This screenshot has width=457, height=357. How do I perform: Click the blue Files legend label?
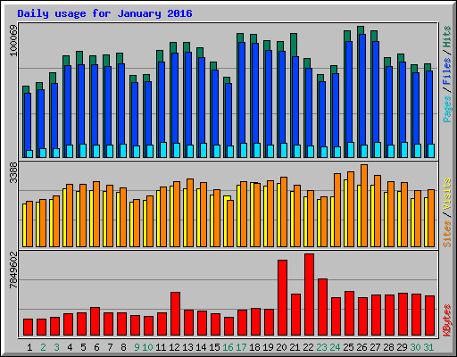pos(447,71)
